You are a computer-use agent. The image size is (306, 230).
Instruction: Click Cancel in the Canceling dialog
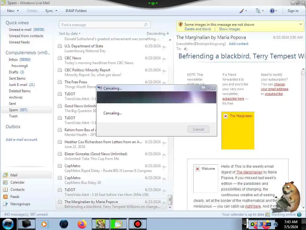pyautogui.click(x=198, y=129)
